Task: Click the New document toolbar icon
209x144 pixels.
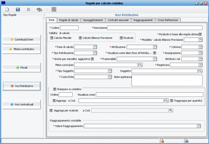Action: pos(7,9)
